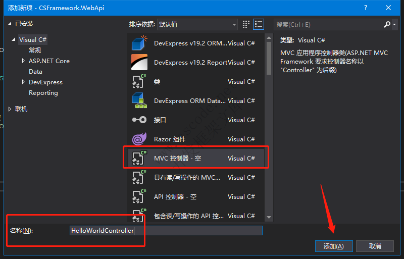
Task: Open the search options dropdown arrow
Action: tap(394, 24)
